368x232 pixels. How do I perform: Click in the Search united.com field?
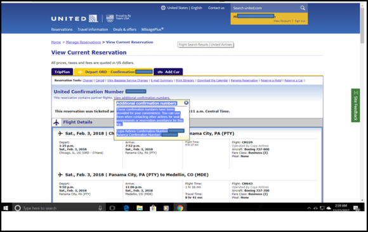265,8
